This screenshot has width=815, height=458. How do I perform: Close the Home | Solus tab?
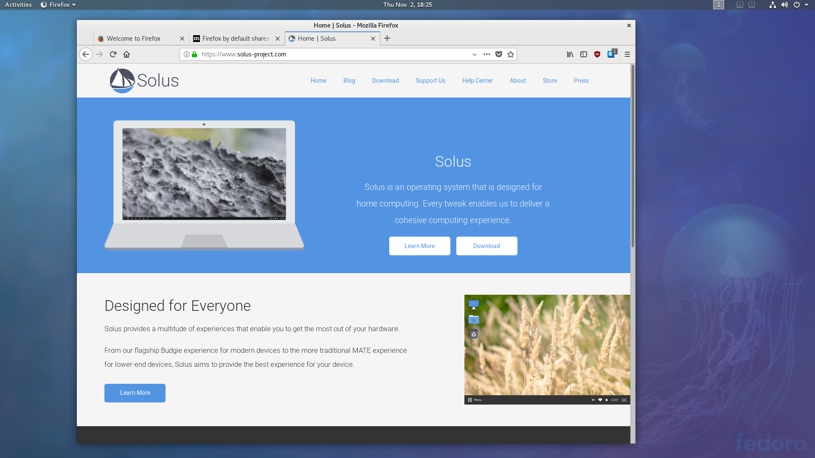click(x=373, y=39)
